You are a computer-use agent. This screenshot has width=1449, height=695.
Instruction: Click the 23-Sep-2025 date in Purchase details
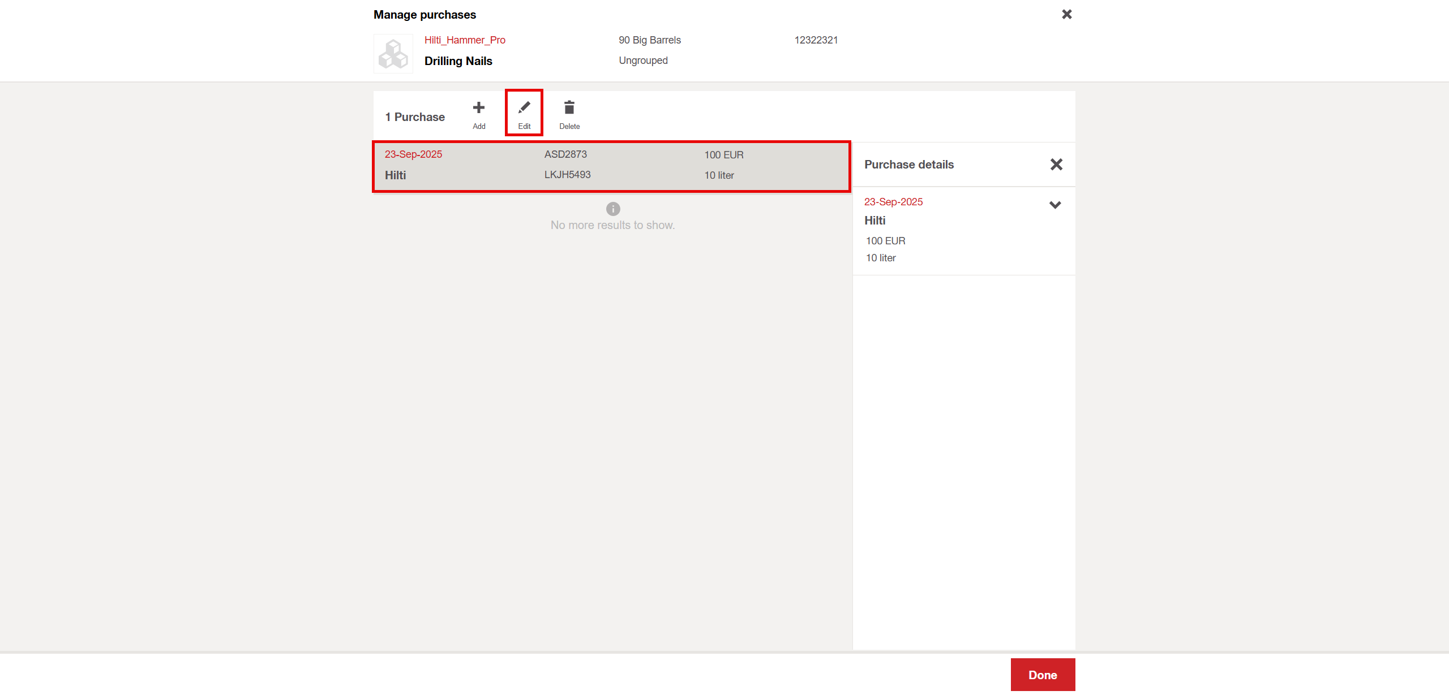pyautogui.click(x=893, y=202)
